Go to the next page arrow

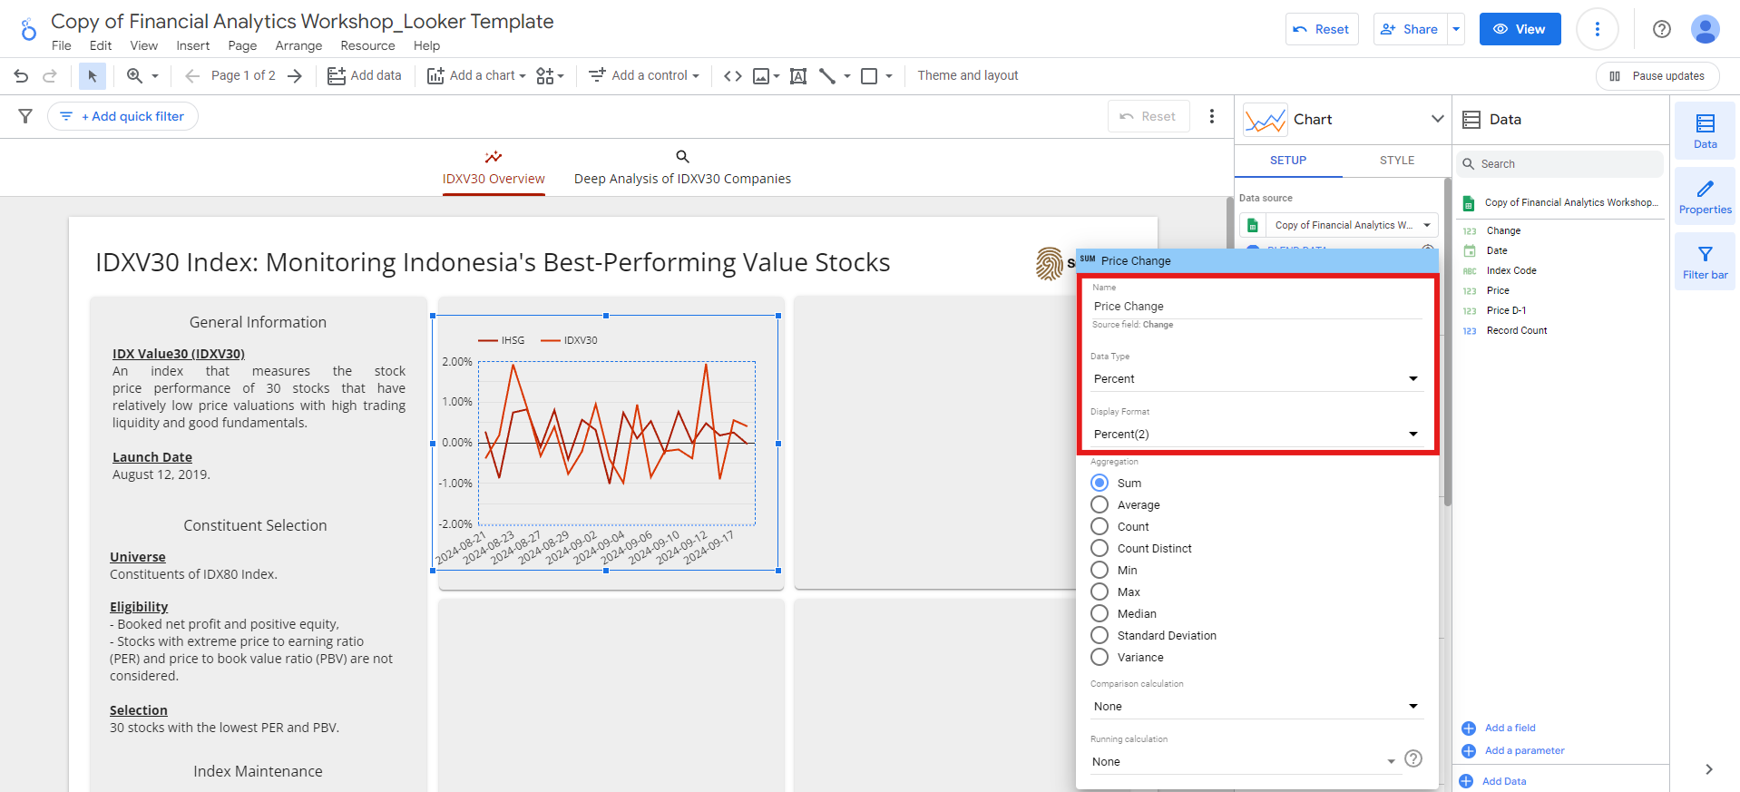click(294, 76)
